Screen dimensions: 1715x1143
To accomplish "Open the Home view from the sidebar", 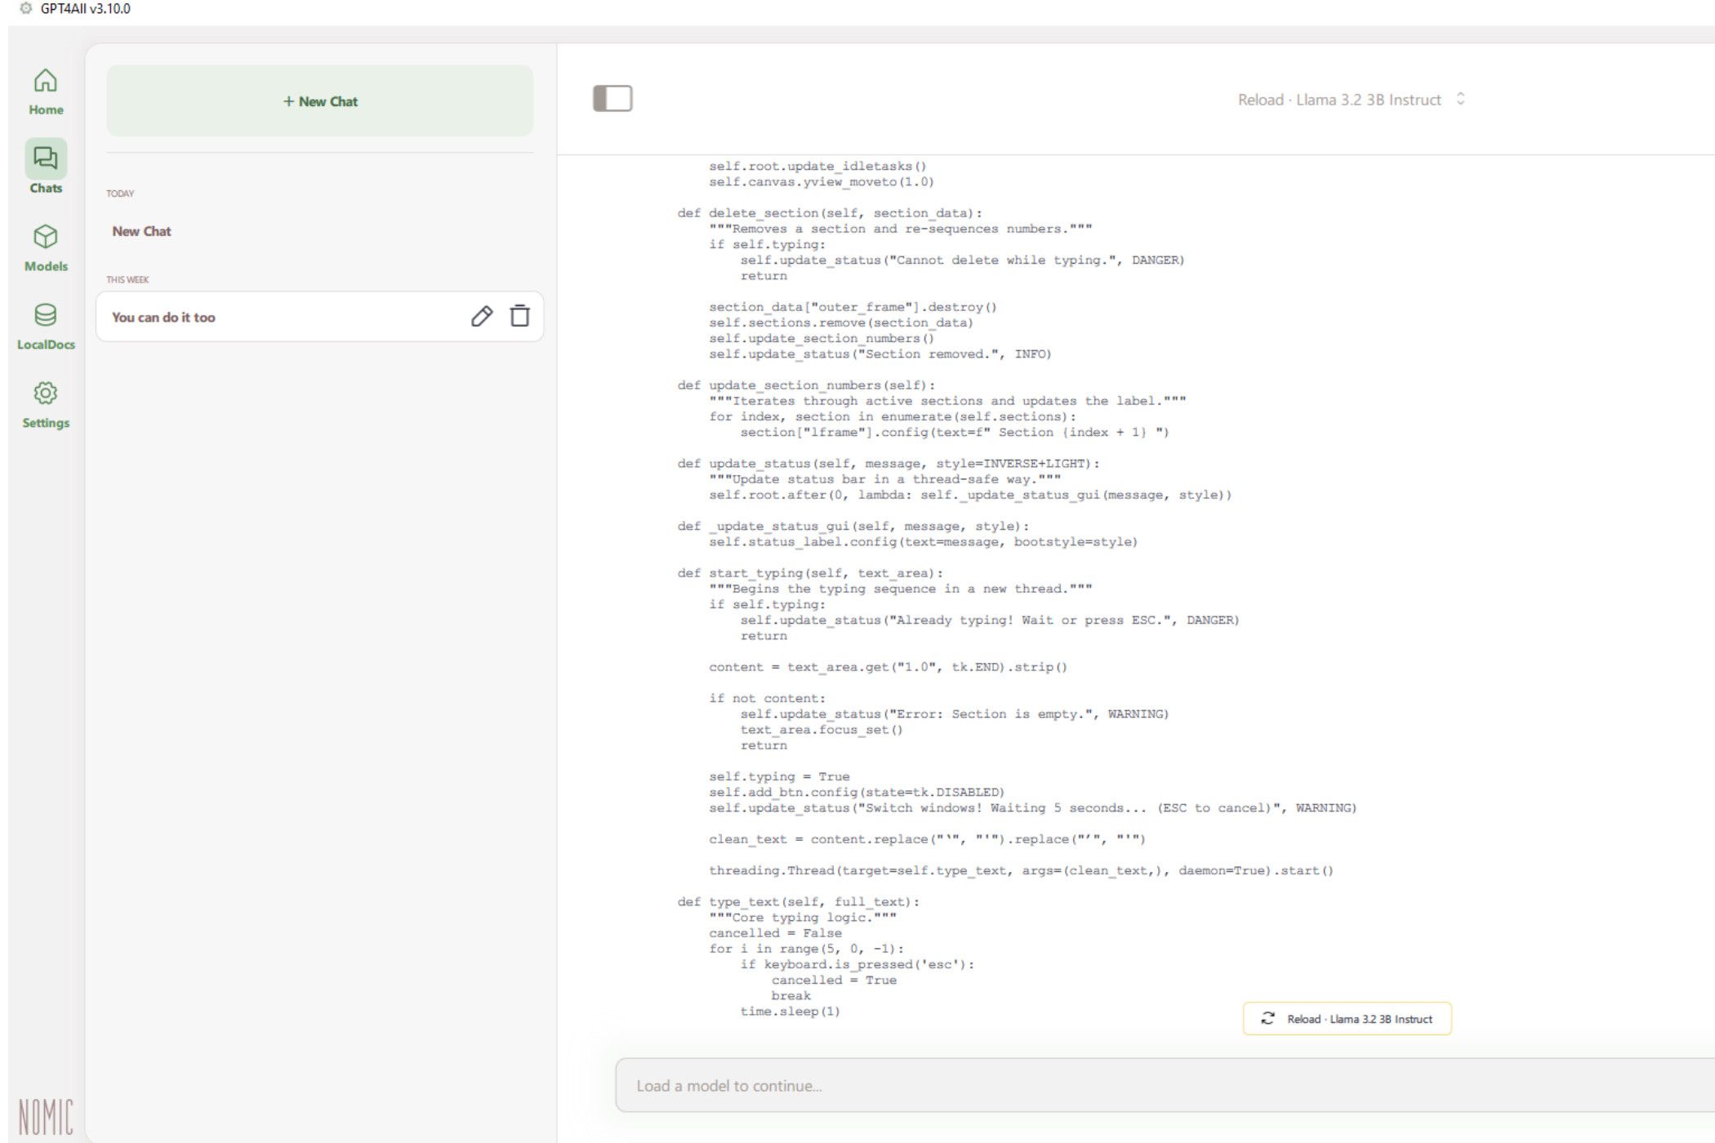I will (46, 91).
